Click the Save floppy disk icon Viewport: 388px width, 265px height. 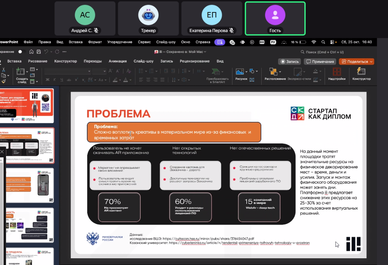(x=38, y=52)
